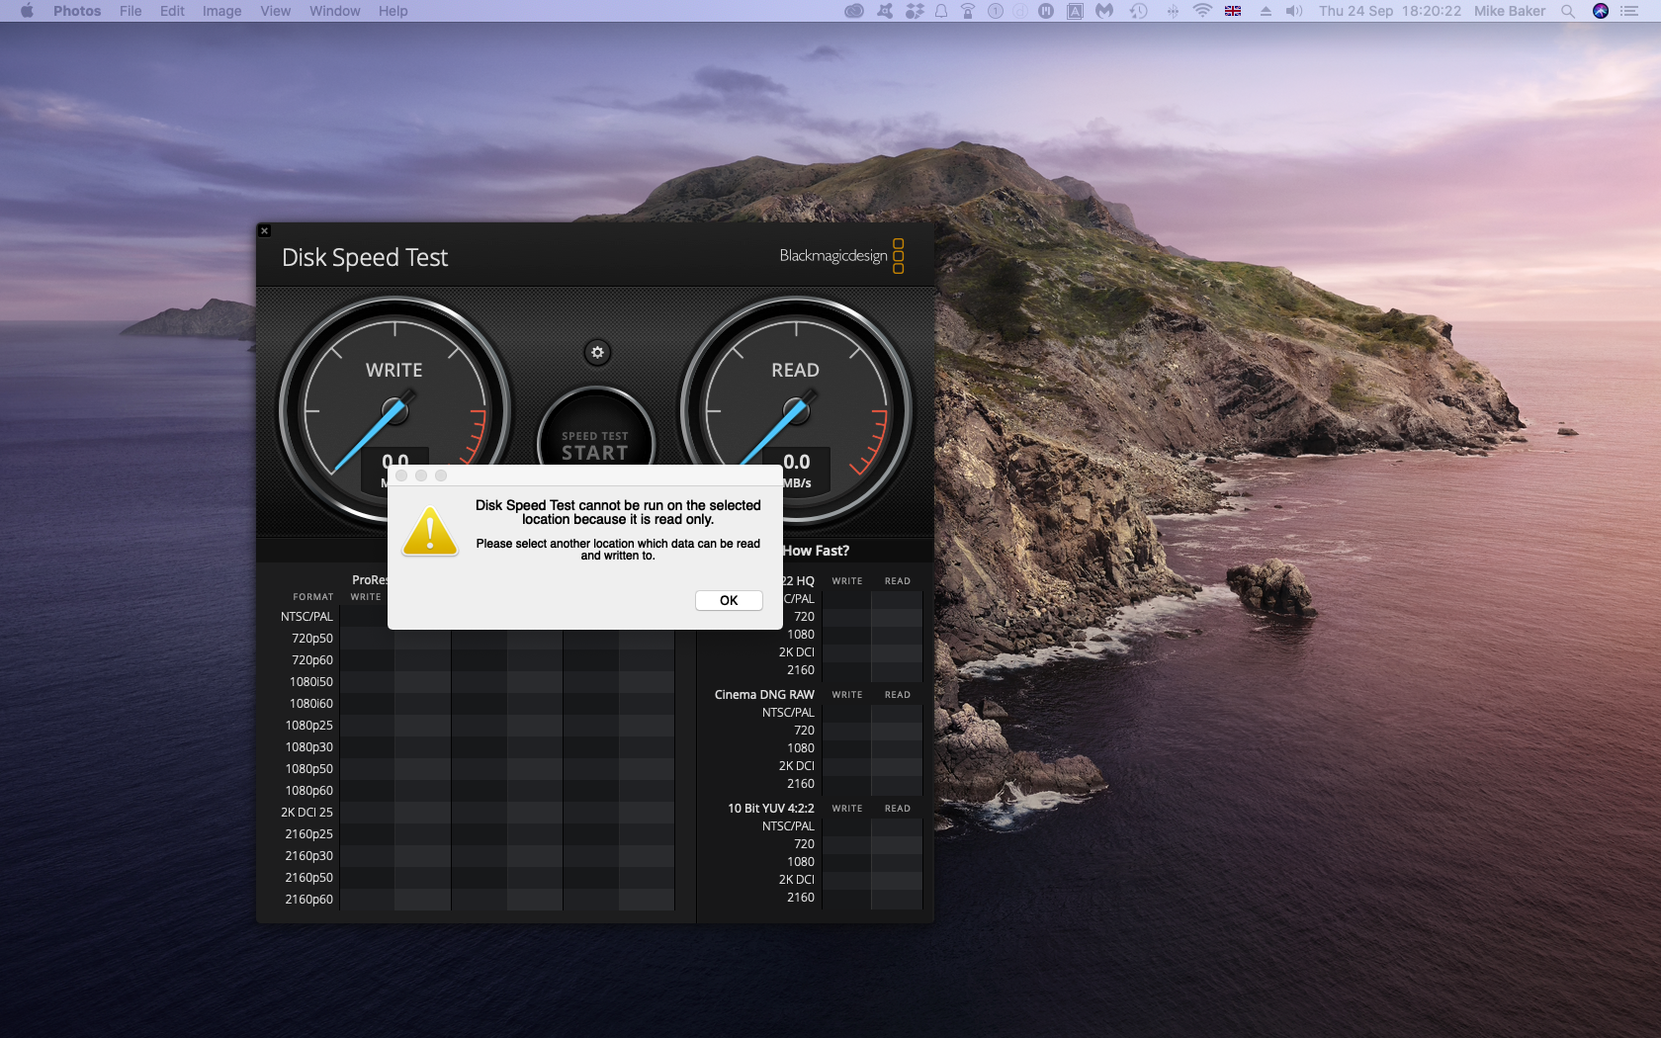
Task: Open the File menu
Action: tap(131, 11)
